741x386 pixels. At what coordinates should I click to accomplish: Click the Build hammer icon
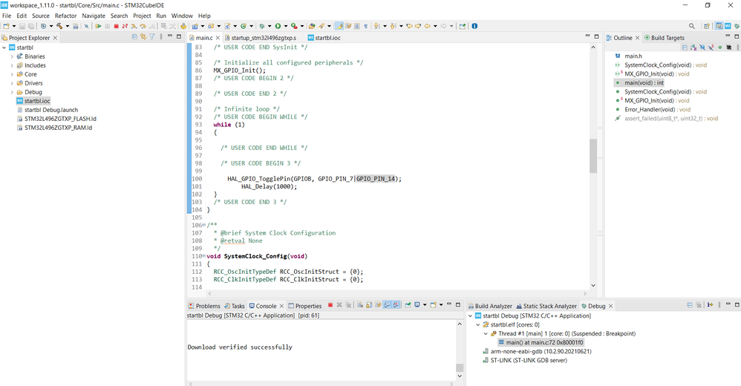59,26
